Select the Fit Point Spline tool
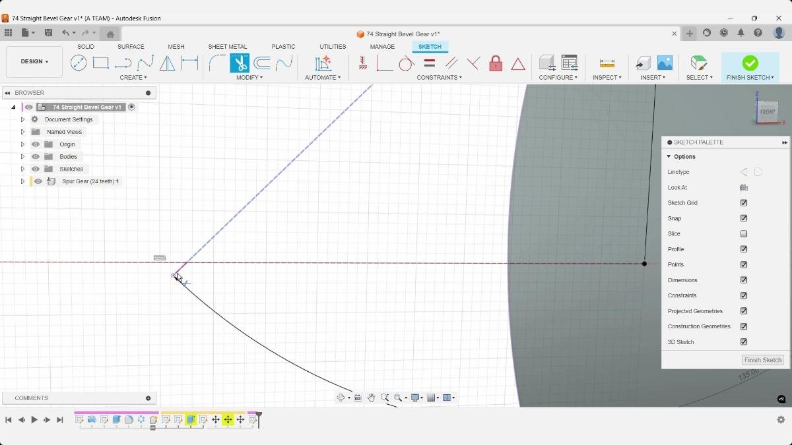The width and height of the screenshot is (792, 445). tap(145, 63)
